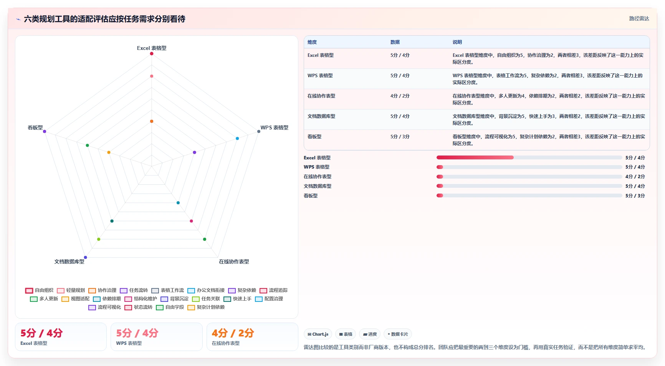
Task: Click the red data point at the Excel 表格型 vertex
Action: click(x=152, y=53)
